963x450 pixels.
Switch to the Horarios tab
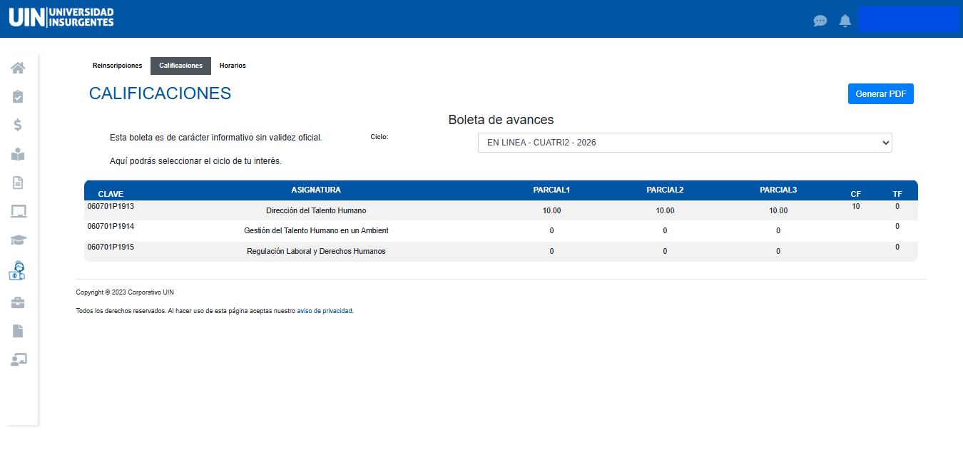(233, 66)
